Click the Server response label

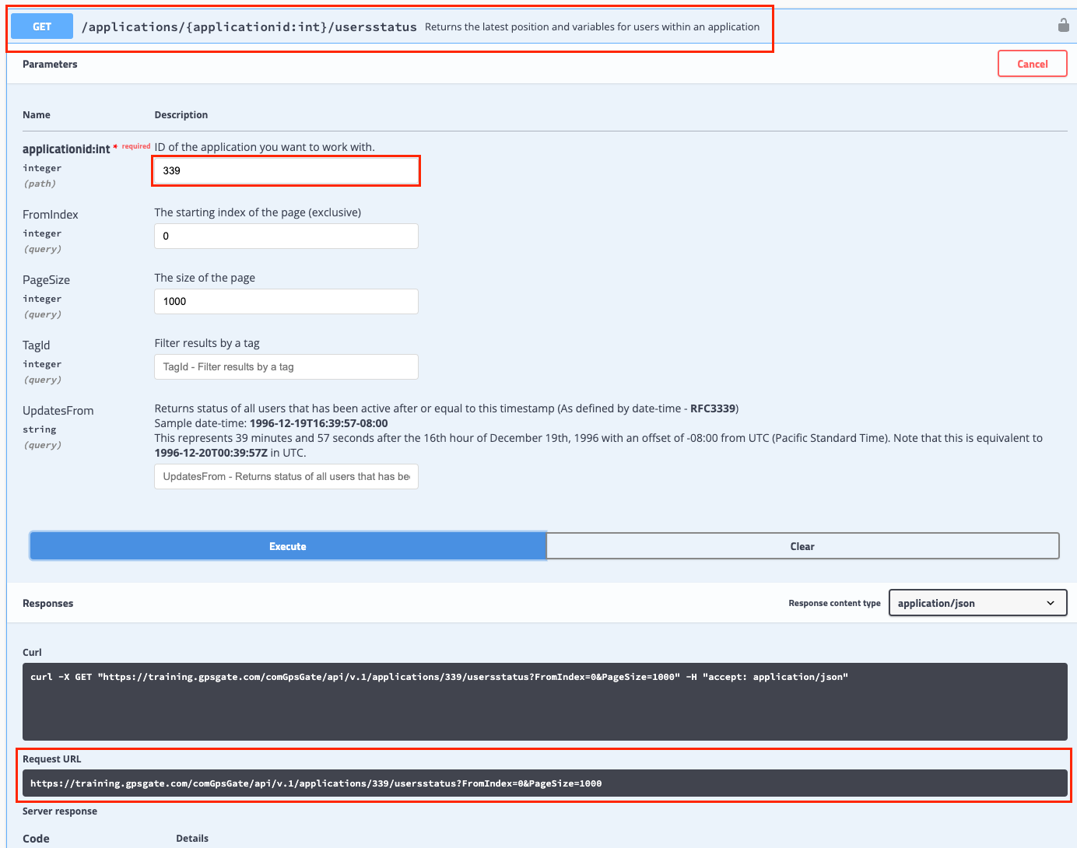click(x=60, y=811)
